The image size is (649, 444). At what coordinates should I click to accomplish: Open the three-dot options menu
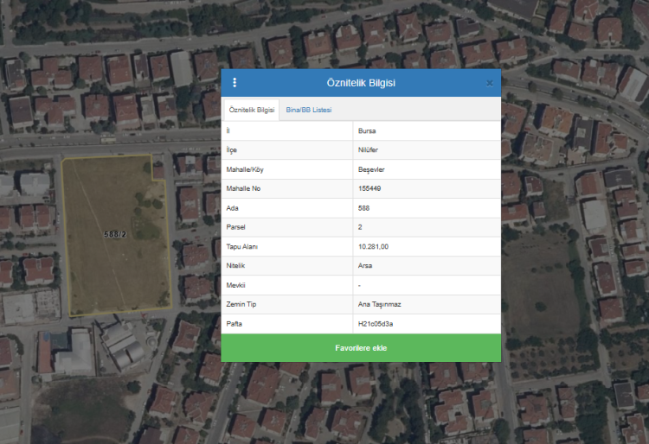click(235, 83)
